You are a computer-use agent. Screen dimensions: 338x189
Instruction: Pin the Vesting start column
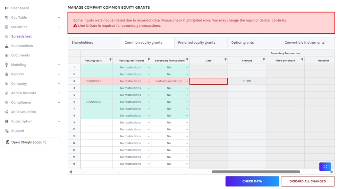pyautogui.click(x=110, y=60)
